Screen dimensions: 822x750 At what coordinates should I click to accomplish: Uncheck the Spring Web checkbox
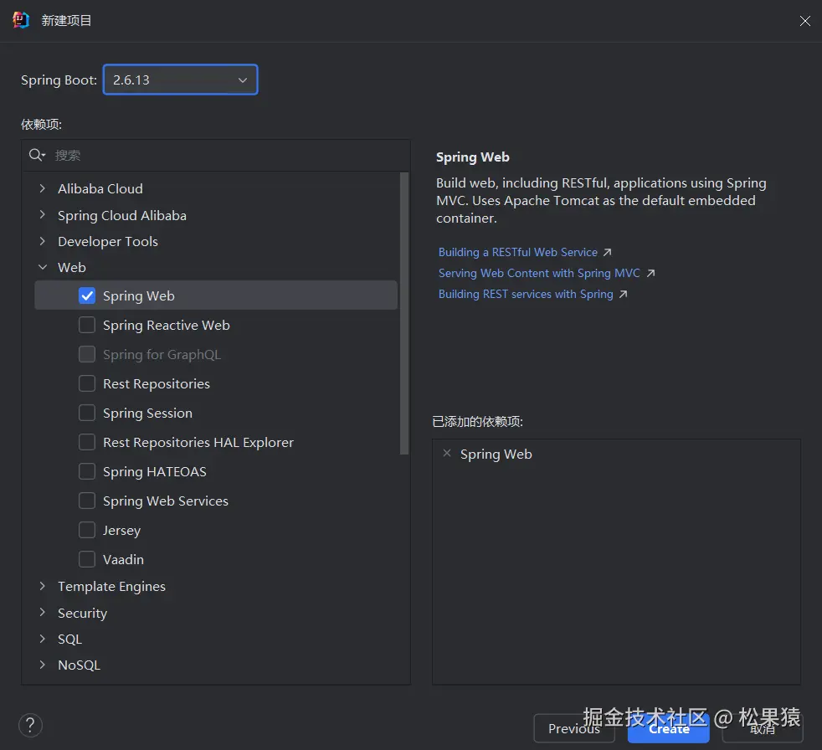tap(87, 295)
